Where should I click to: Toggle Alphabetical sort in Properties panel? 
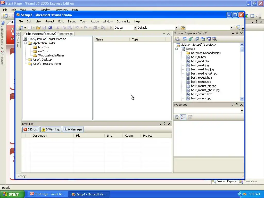coord(183,117)
